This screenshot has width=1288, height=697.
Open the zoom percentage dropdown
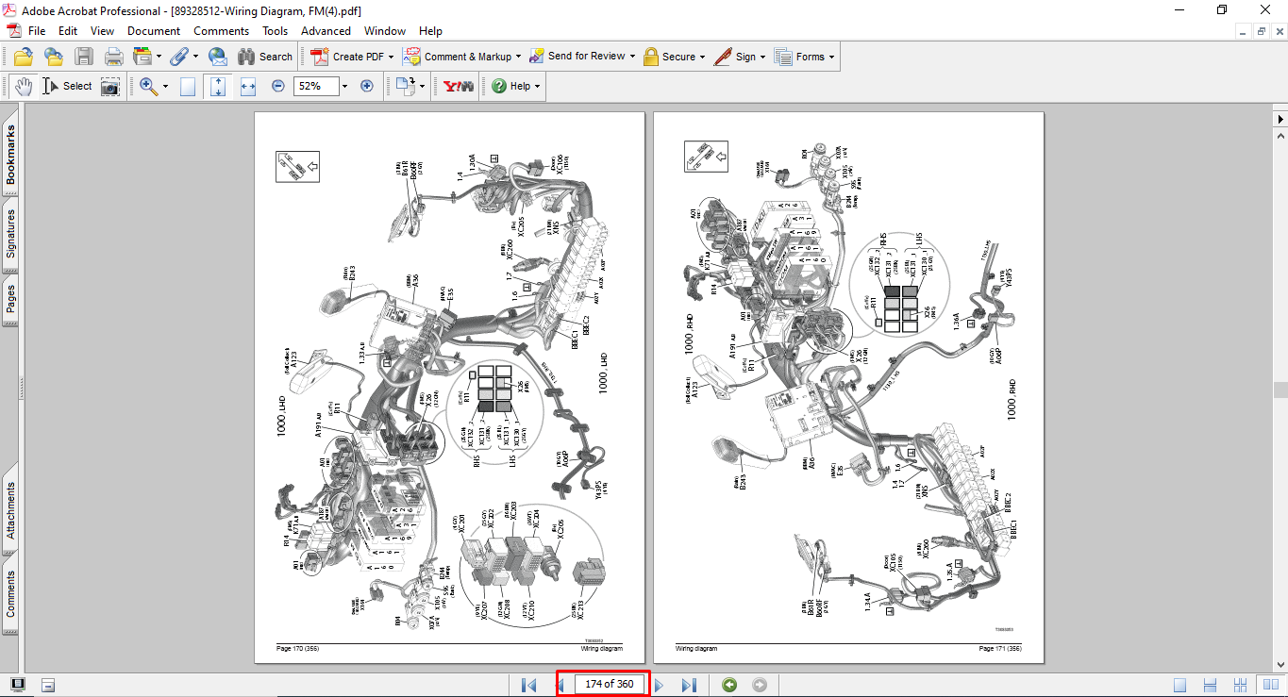pyautogui.click(x=344, y=87)
